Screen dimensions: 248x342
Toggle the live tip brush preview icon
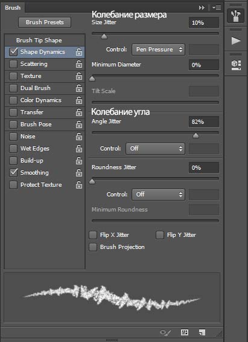point(165,332)
